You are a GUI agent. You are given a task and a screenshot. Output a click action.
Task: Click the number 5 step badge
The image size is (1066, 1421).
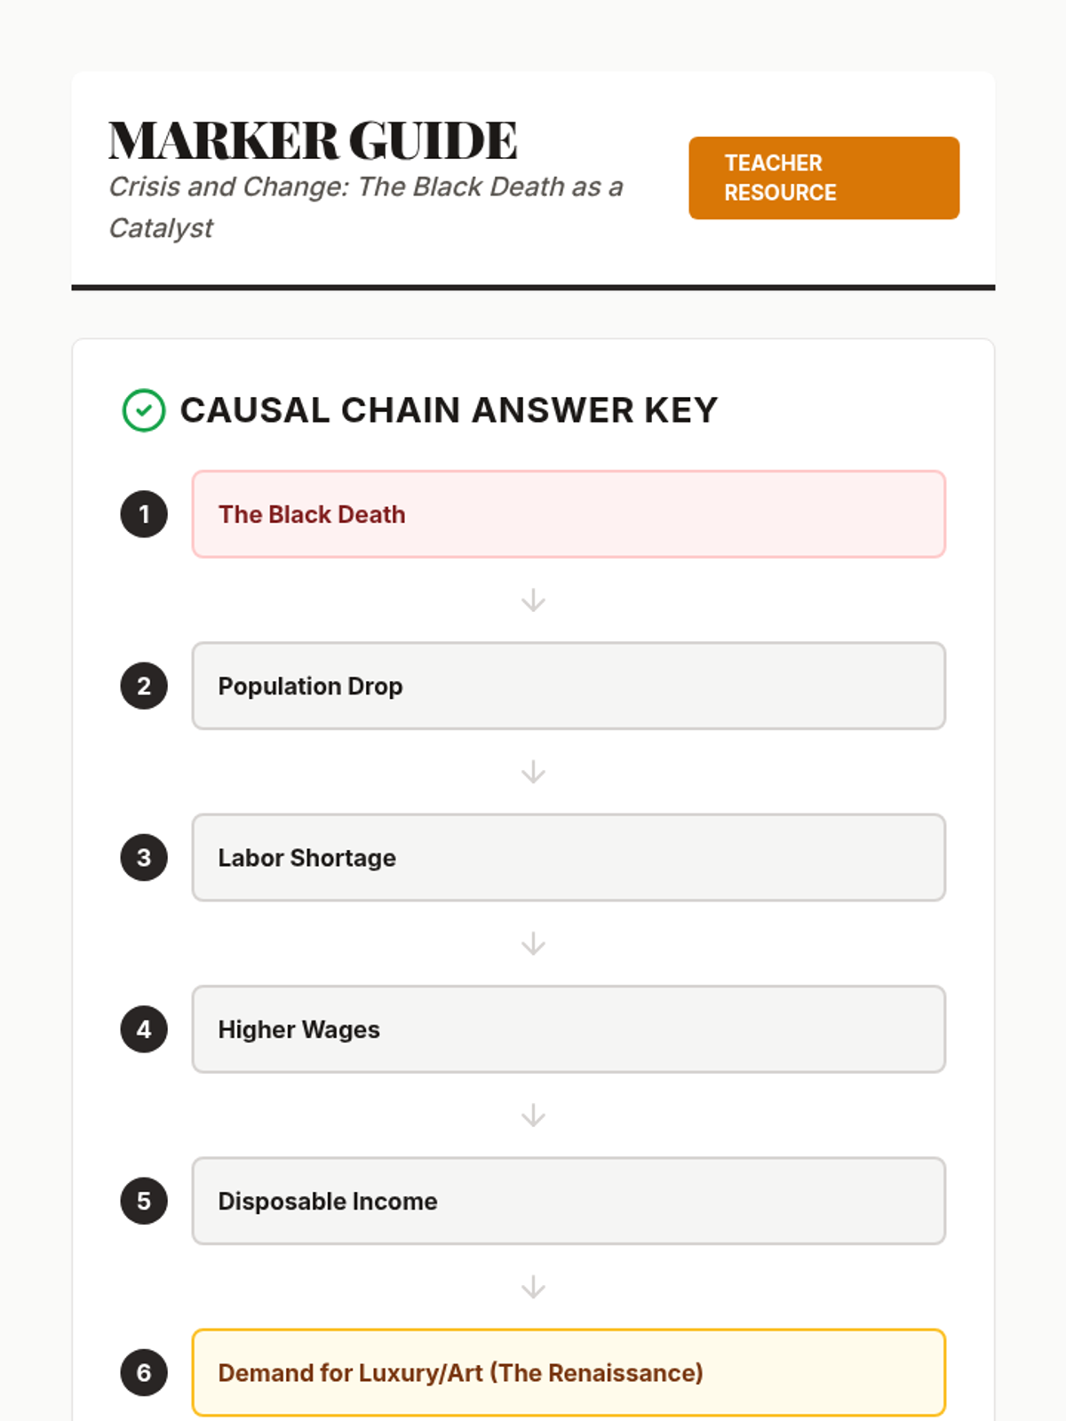coord(144,1201)
